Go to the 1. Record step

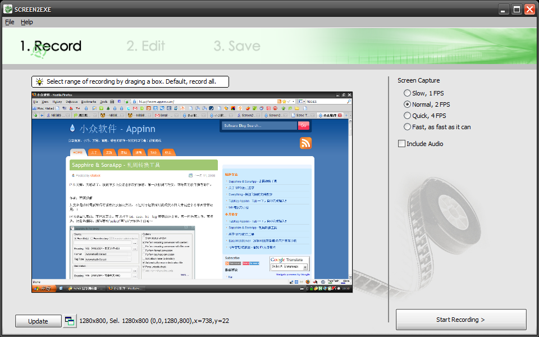click(51, 46)
